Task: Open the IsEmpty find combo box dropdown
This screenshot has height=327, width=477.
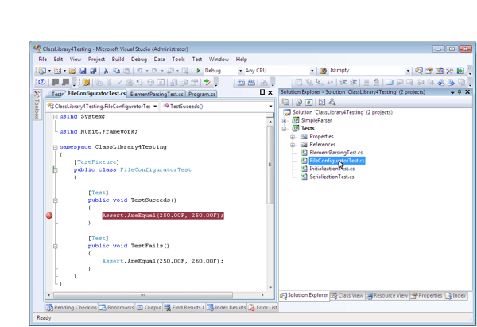Action: [408, 71]
